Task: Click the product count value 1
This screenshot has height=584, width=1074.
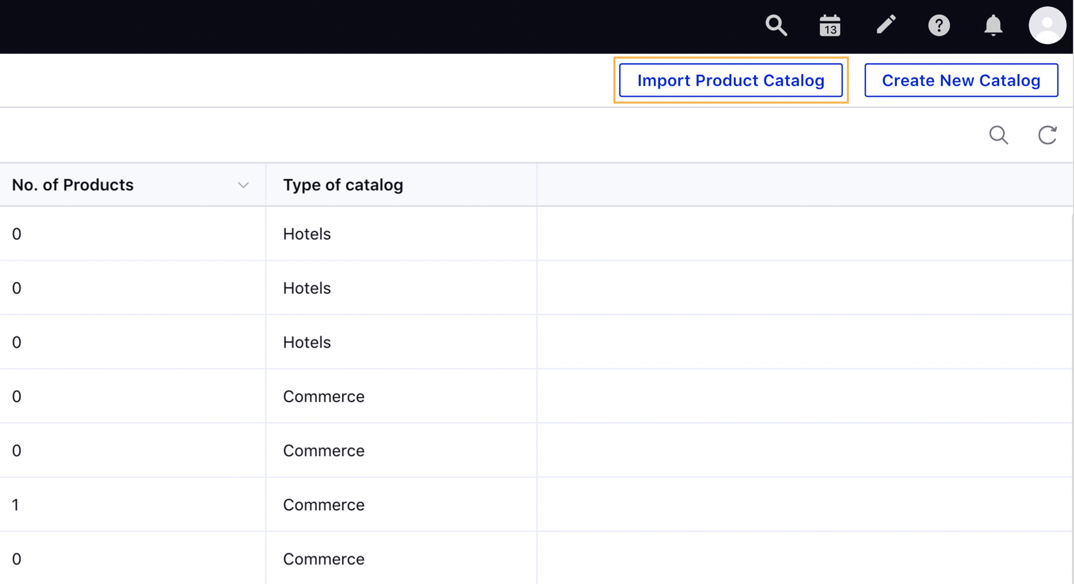Action: [x=16, y=505]
